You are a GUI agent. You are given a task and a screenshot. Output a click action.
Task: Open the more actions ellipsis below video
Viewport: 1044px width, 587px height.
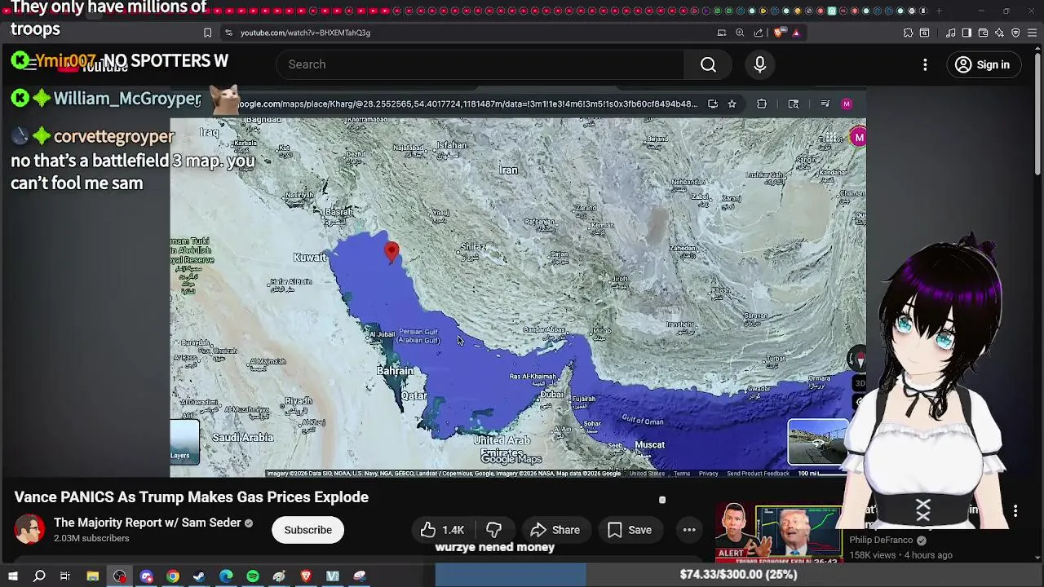pos(689,530)
